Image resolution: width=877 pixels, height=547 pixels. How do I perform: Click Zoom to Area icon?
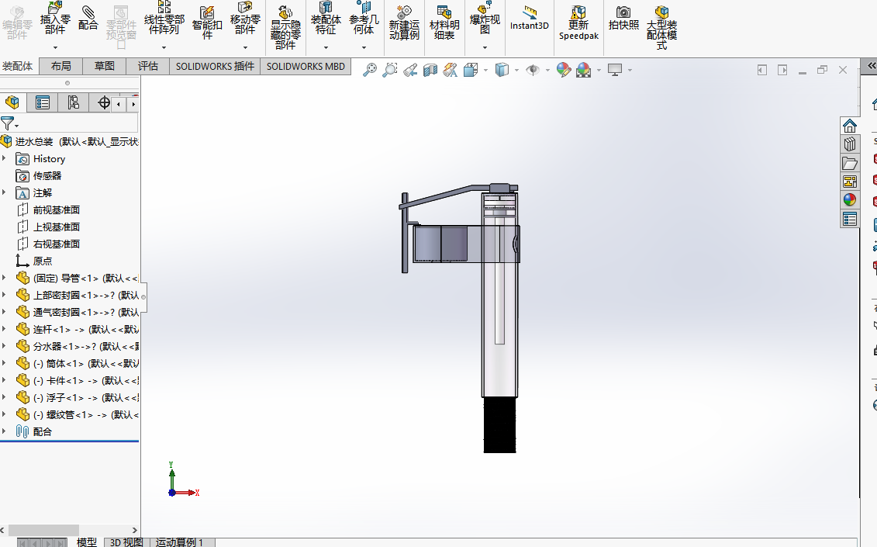pyautogui.click(x=390, y=70)
